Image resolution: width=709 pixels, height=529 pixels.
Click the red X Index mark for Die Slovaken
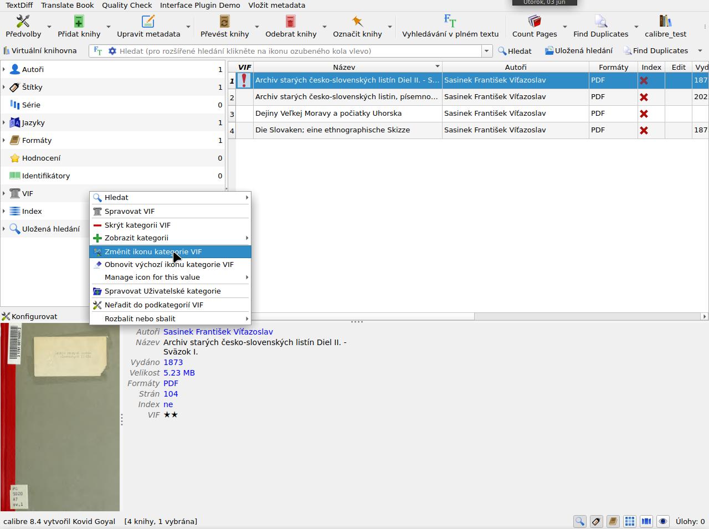(x=644, y=130)
